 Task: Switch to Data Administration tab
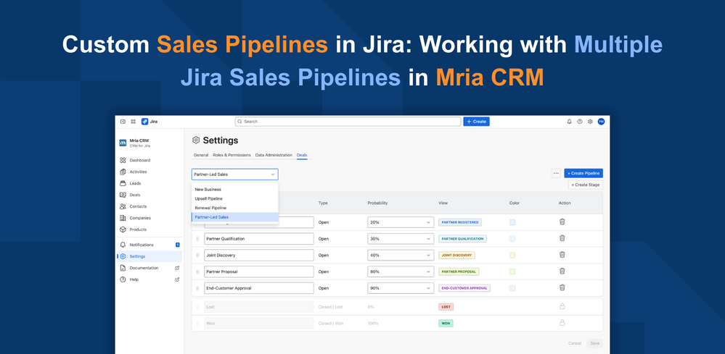tap(274, 156)
